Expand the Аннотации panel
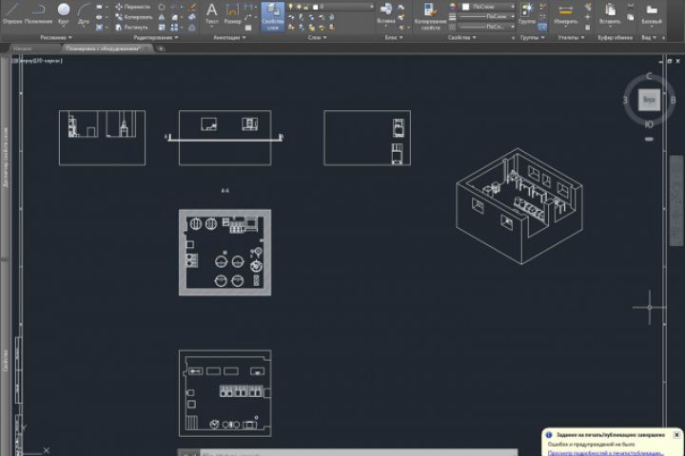The height and width of the screenshot is (456, 685). pyautogui.click(x=229, y=38)
